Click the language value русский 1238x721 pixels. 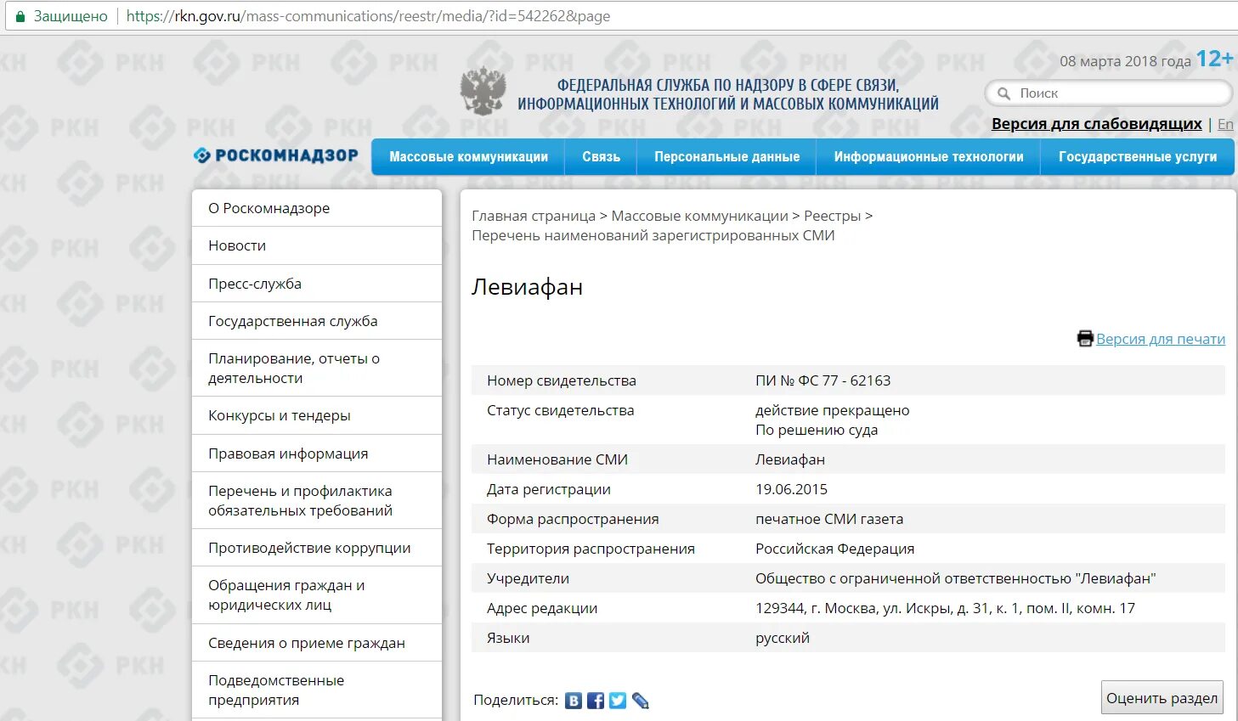tap(783, 638)
